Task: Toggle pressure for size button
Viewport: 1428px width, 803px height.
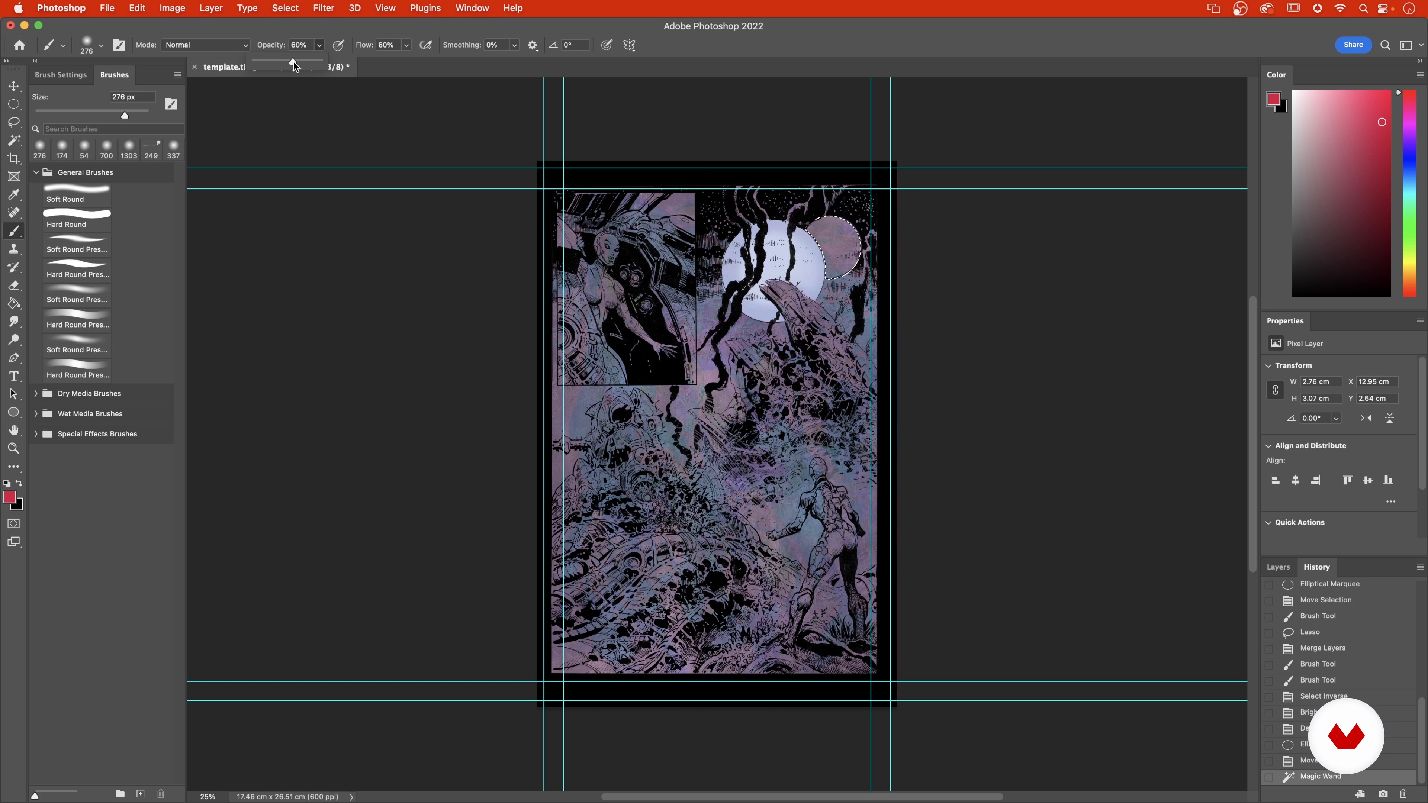Action: (x=607, y=45)
